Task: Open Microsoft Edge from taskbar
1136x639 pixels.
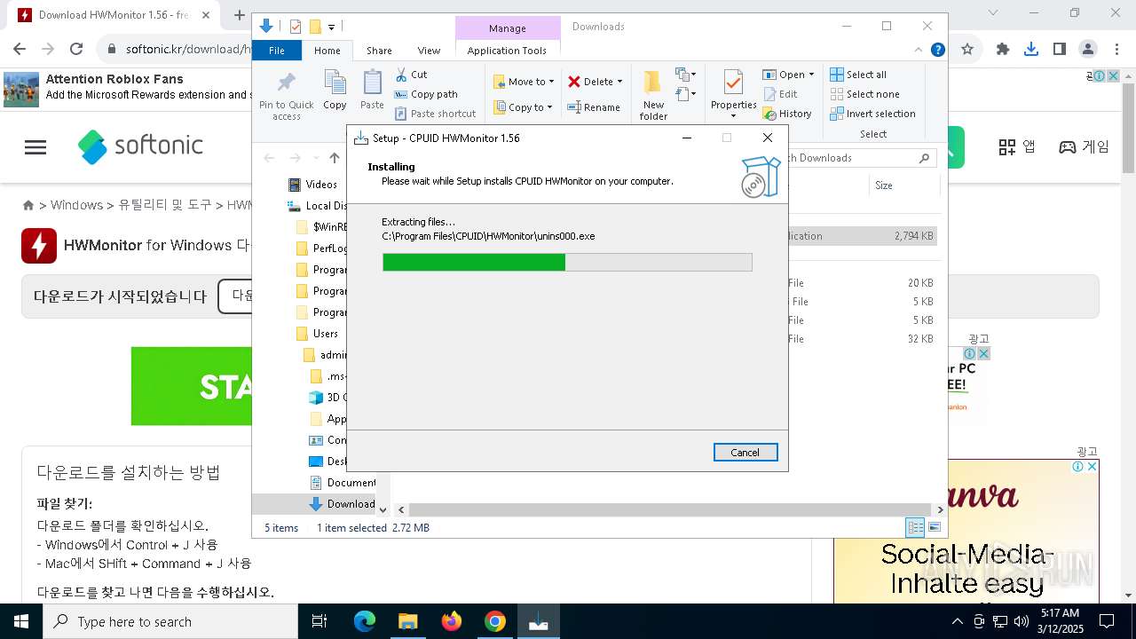Action: click(365, 621)
